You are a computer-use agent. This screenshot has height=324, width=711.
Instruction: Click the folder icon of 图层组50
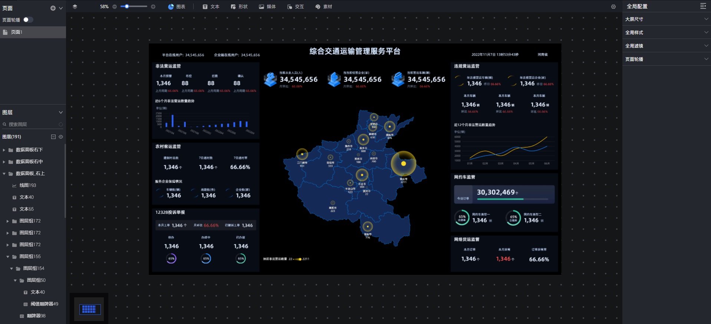pos(22,280)
